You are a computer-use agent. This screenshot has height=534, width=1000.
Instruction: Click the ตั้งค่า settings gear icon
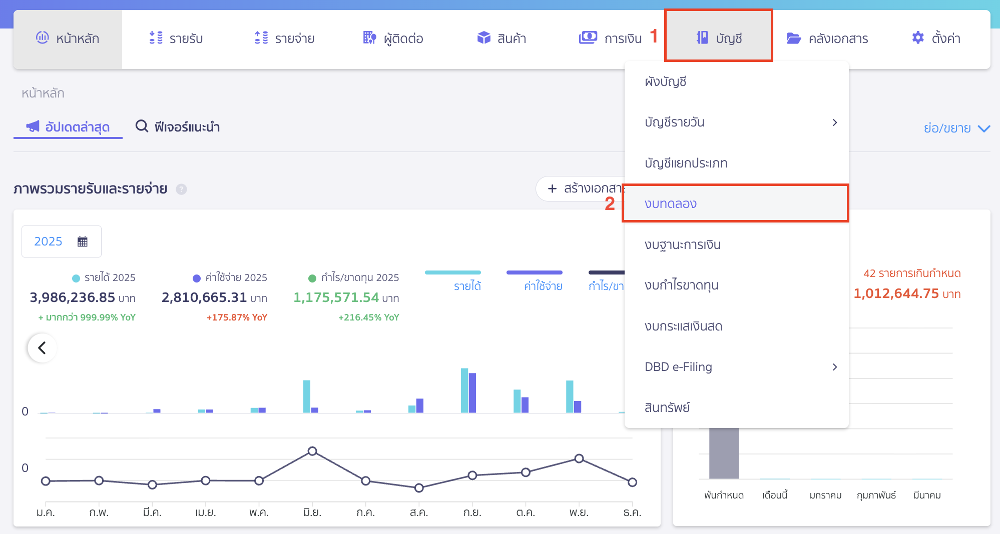tap(917, 37)
